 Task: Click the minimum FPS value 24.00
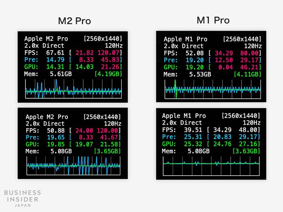(84, 130)
